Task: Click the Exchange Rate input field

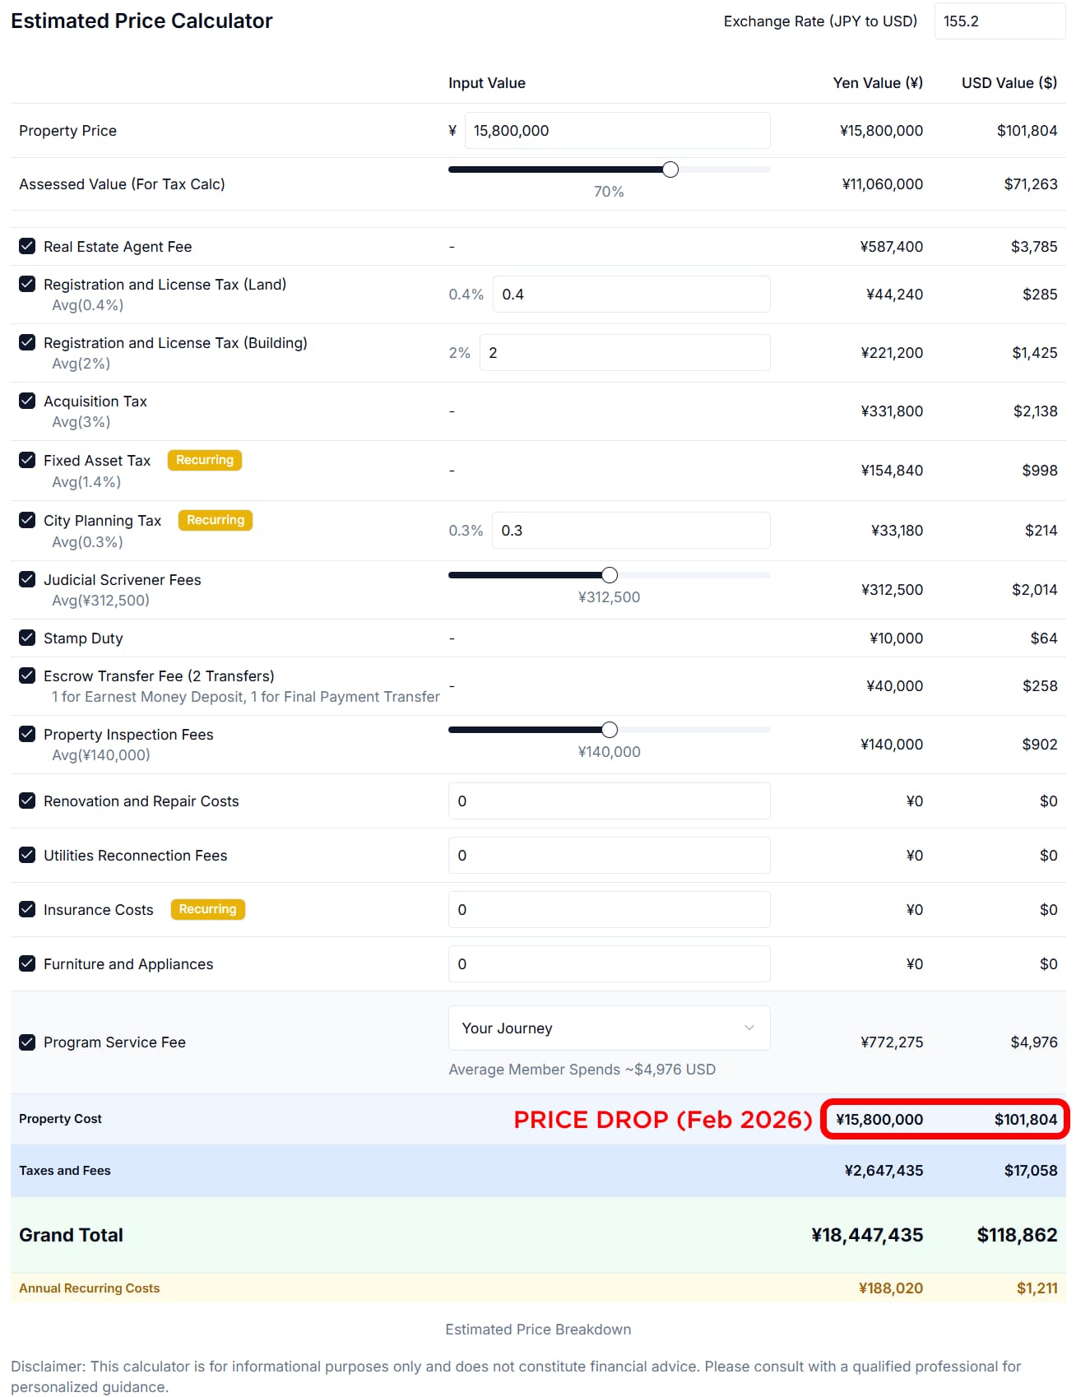Action: click(x=999, y=21)
